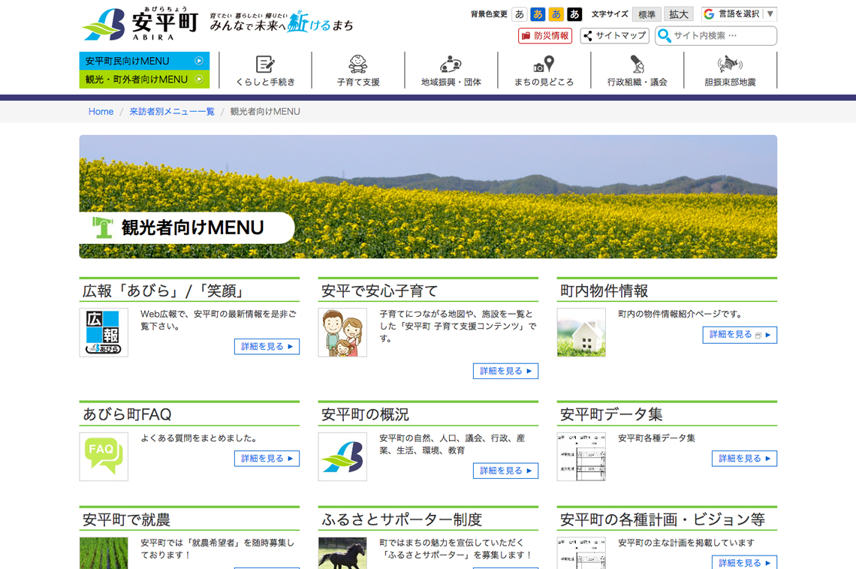
Task: Click 詳細を見る under 安平町データ集
Action: pos(744,458)
